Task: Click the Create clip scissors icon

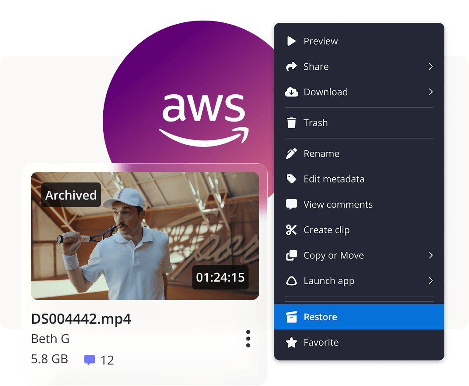Action: 291,230
